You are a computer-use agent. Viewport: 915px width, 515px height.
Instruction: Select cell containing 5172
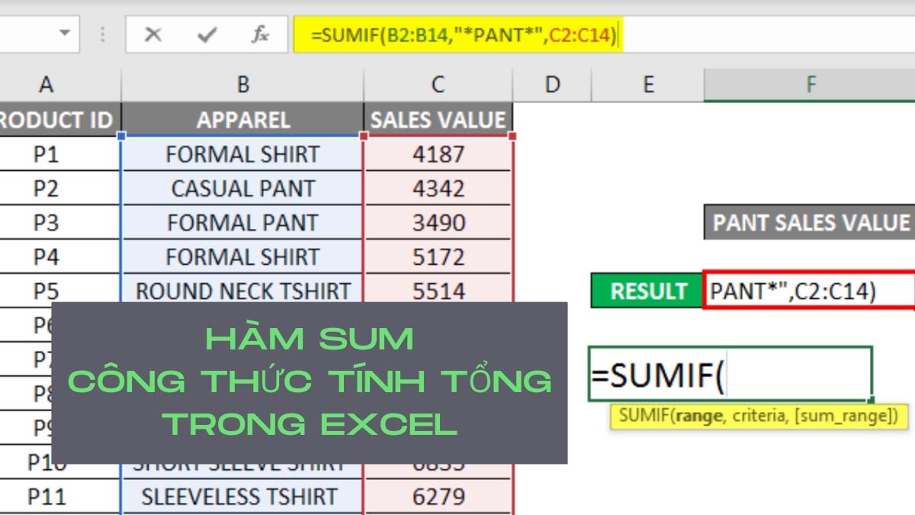point(438,257)
